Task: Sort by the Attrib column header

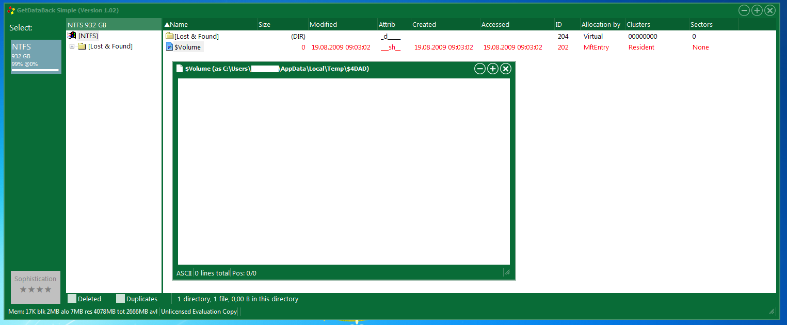Action: click(394, 24)
